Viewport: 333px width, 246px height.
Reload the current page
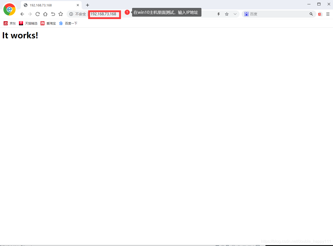coord(38,14)
